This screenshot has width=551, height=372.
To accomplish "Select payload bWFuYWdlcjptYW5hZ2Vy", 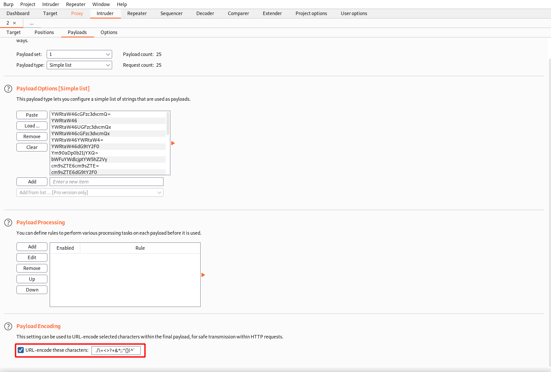I will [108, 159].
